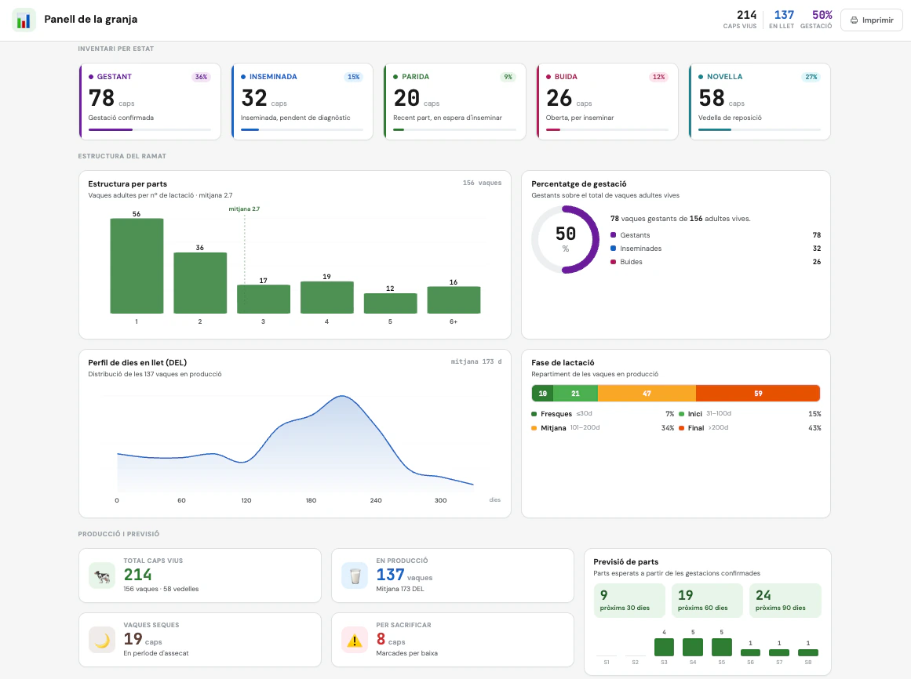Click the Final segment showing 59
Viewport: 911px width, 679px height.
coord(758,394)
